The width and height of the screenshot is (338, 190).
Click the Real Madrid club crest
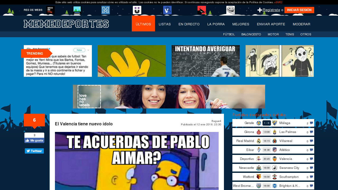(x=259, y=141)
